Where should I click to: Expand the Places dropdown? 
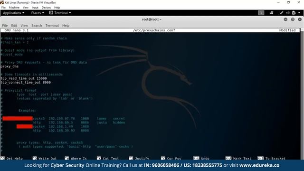38,13
